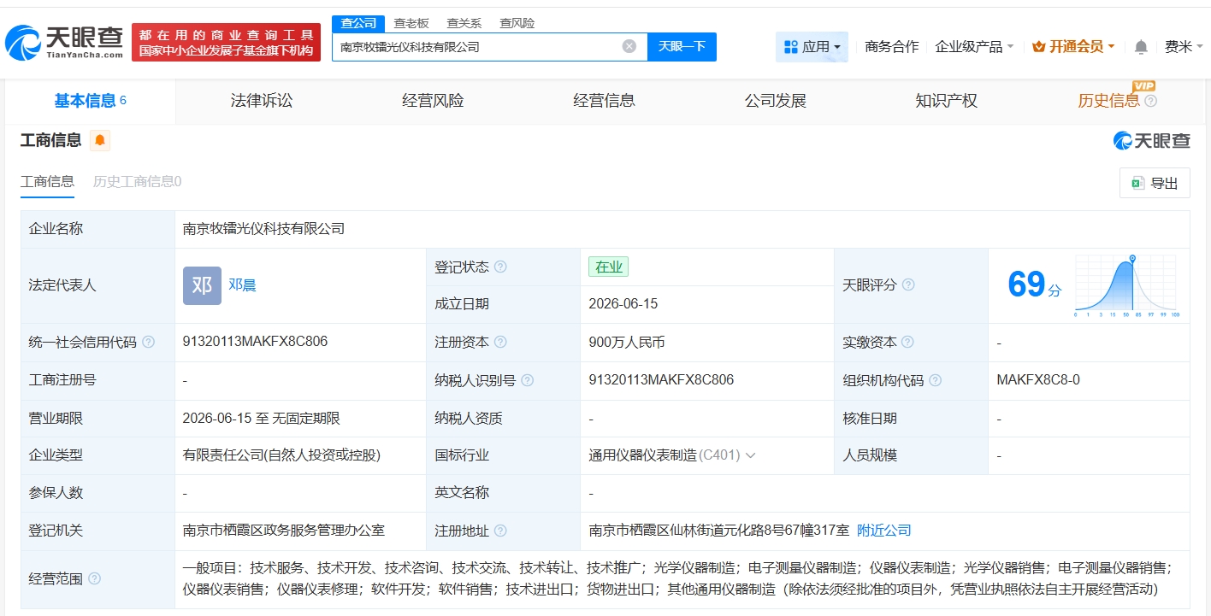Click 南京市栖霞区政务服务管理办公室 value
The image size is (1211, 616).
(x=284, y=531)
